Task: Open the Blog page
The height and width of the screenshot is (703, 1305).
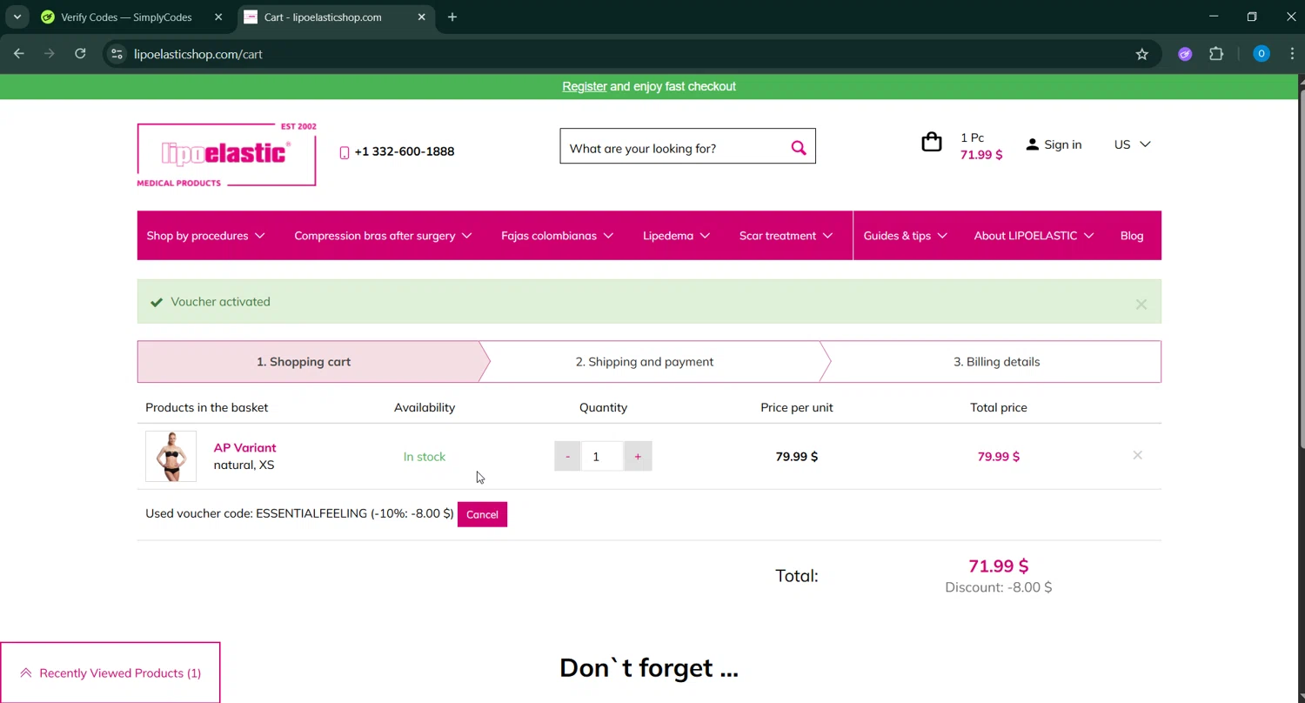Action: pyautogui.click(x=1132, y=236)
